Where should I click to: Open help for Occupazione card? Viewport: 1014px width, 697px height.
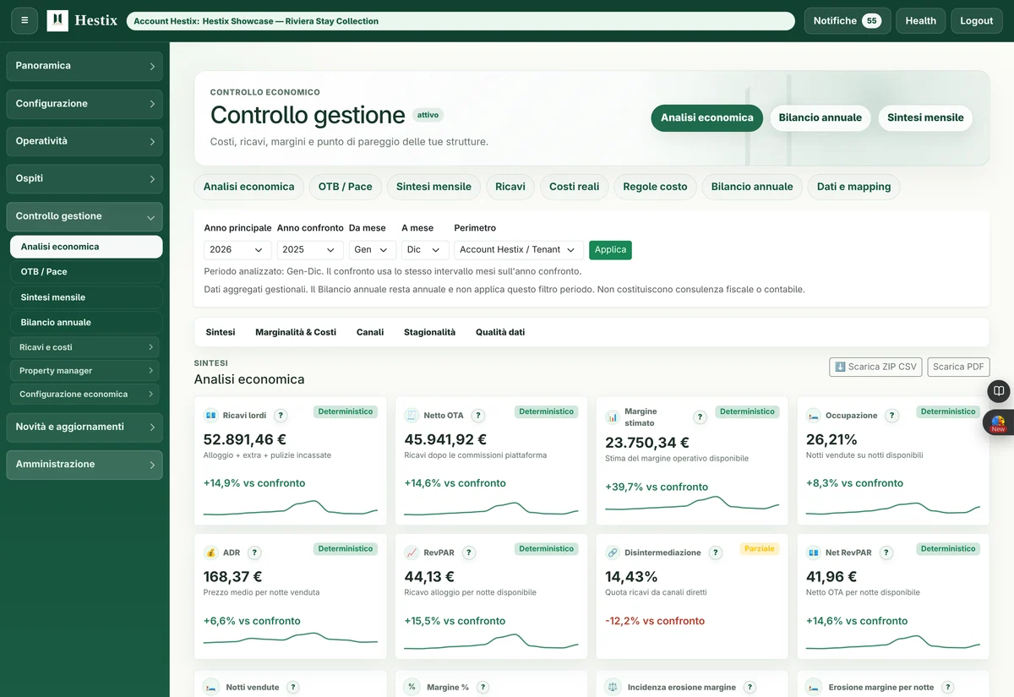pyautogui.click(x=892, y=416)
